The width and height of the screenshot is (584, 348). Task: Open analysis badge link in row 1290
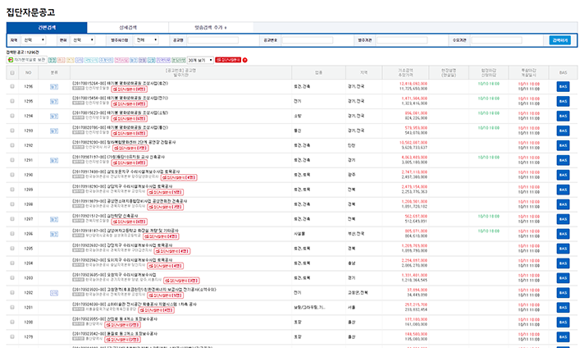(179, 178)
